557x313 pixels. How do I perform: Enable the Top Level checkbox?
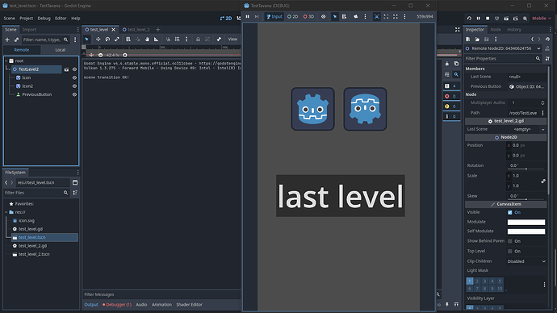pos(509,251)
